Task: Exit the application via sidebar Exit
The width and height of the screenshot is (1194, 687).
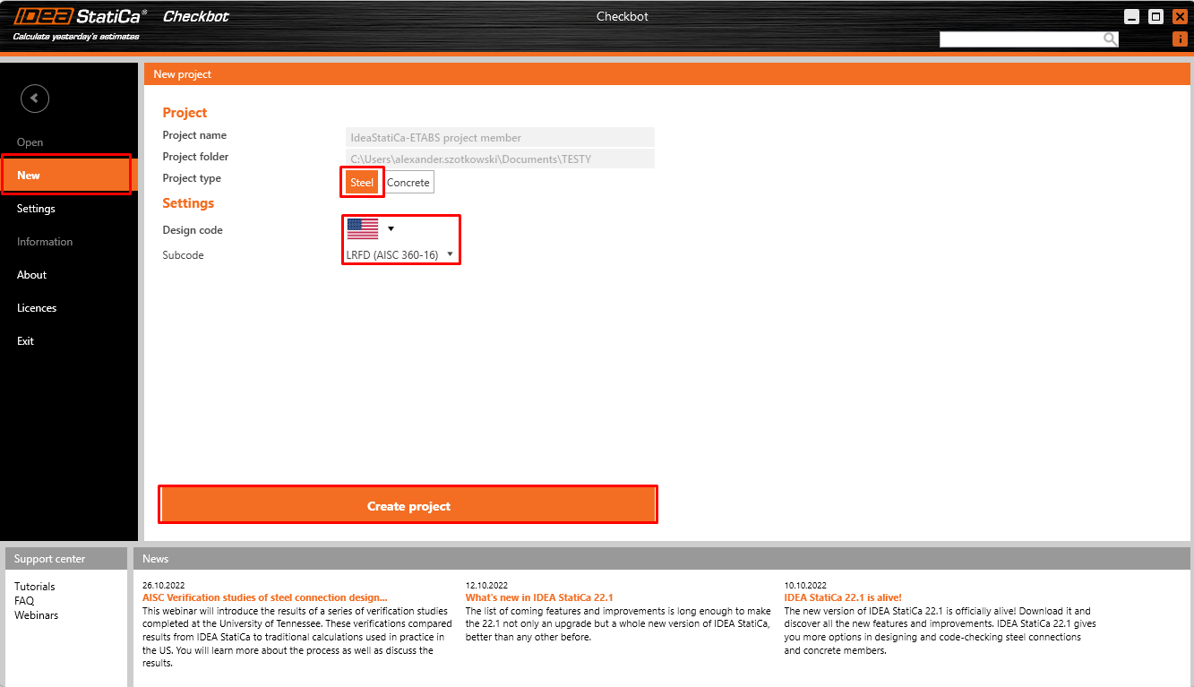Action: click(25, 340)
